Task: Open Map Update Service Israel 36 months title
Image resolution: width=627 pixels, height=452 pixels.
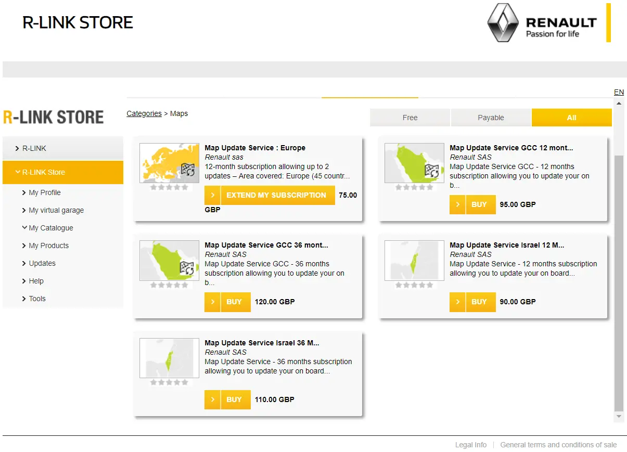Action: (x=262, y=343)
